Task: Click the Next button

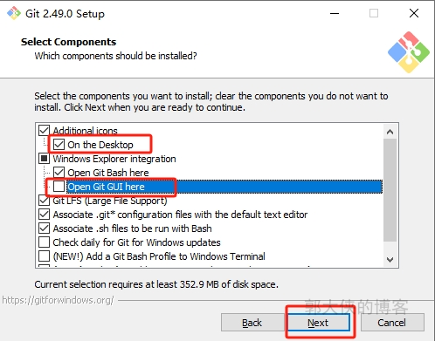Action: 319,323
